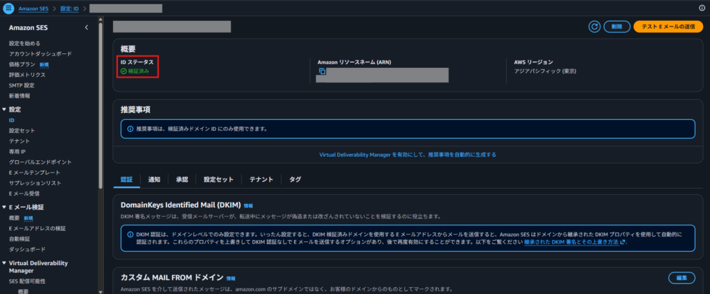Open サプレッションリスト in sidebar
This screenshot has height=294, width=710.
(x=35, y=183)
